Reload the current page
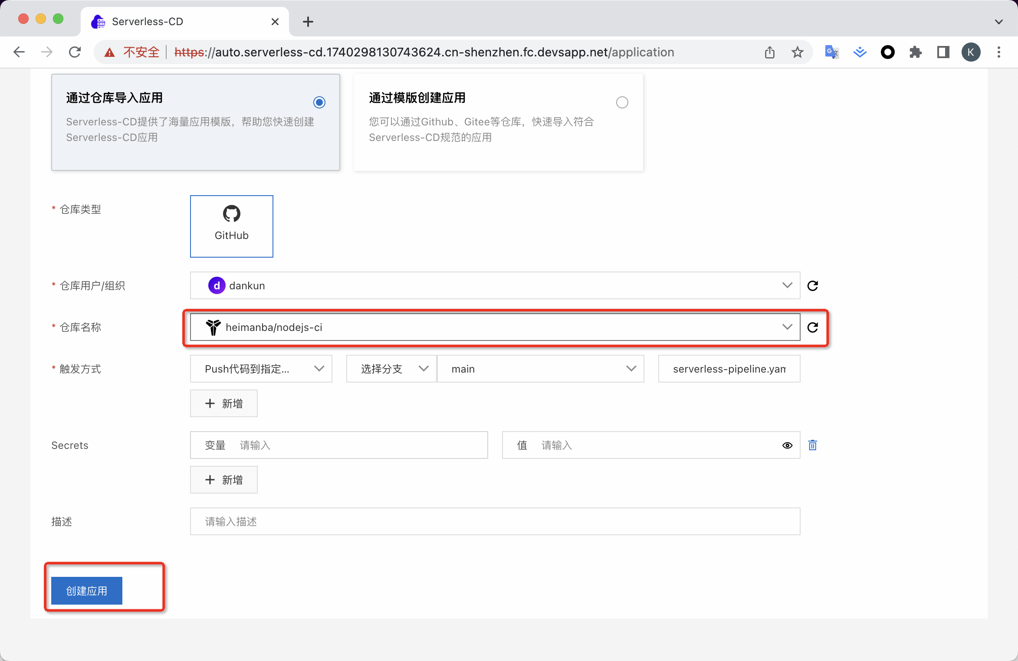 (x=75, y=52)
